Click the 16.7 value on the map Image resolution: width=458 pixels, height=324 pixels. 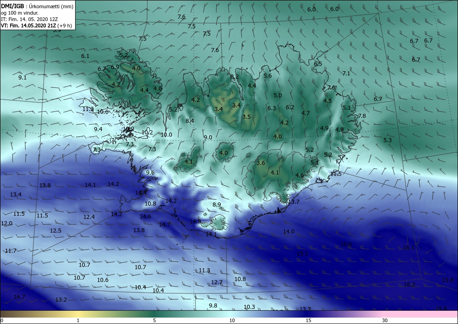pos(19,297)
